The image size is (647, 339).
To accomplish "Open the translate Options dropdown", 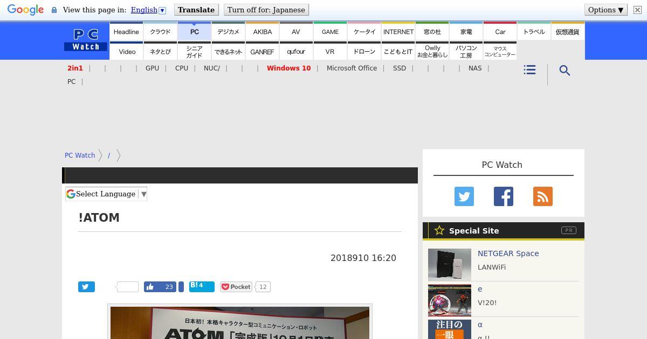I will [605, 10].
